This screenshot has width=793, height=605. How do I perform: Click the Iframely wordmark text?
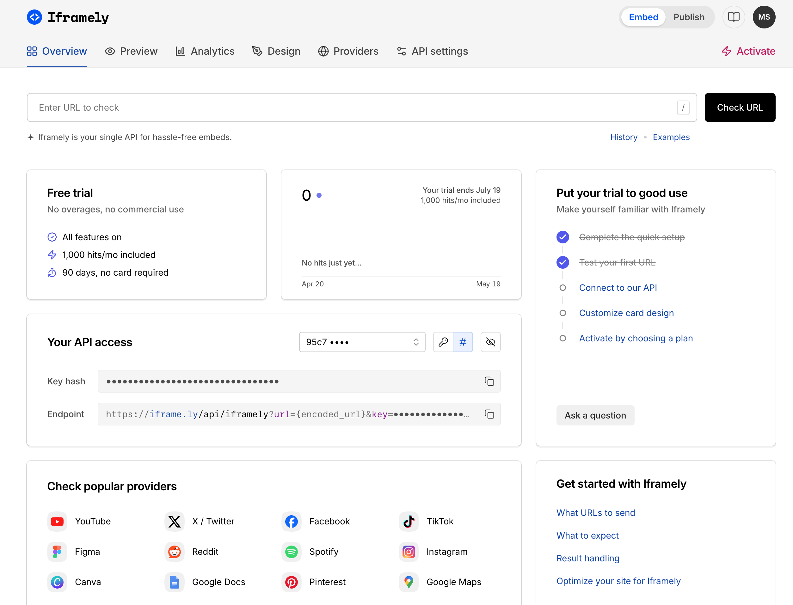78,17
